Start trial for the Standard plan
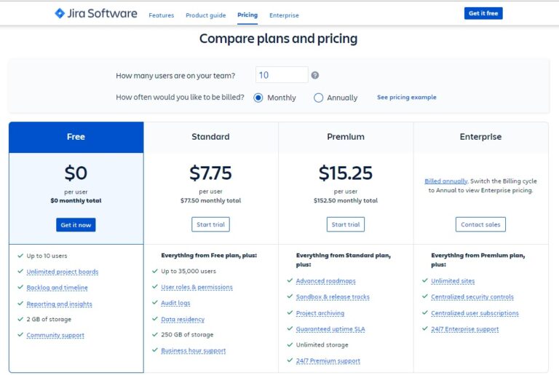The width and height of the screenshot is (559, 375). click(x=210, y=224)
